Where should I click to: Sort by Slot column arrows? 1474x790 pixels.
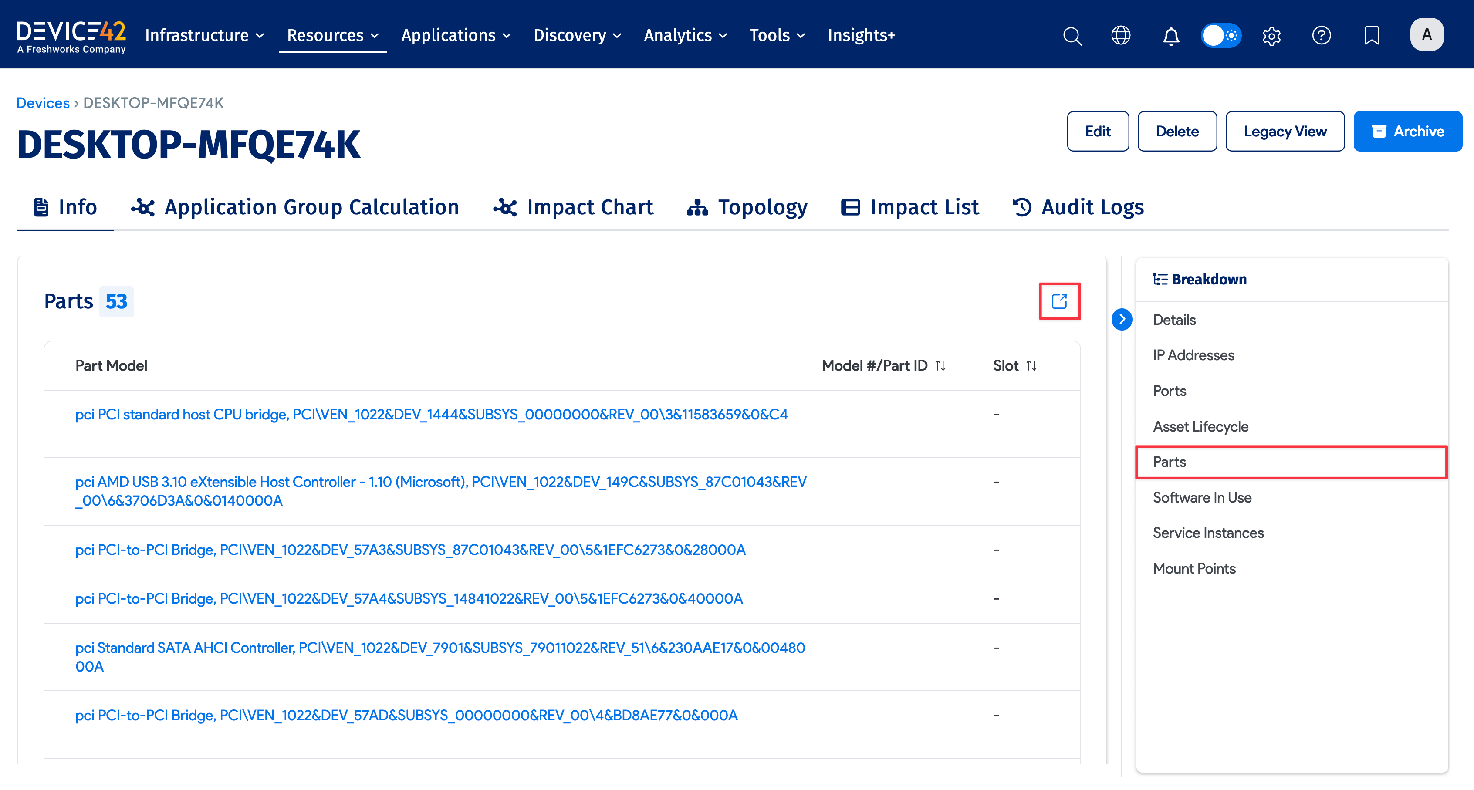1031,365
